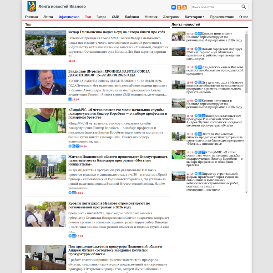Image resolution: width=273 pixels, height=273 pixels.
Task: Click photo icon beside 15:16 timestamp
Action: tap(70, 99)
